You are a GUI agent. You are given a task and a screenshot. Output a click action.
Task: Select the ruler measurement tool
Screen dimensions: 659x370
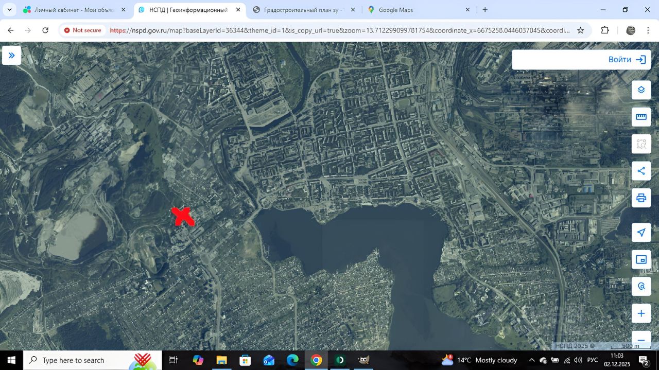pyautogui.click(x=641, y=117)
